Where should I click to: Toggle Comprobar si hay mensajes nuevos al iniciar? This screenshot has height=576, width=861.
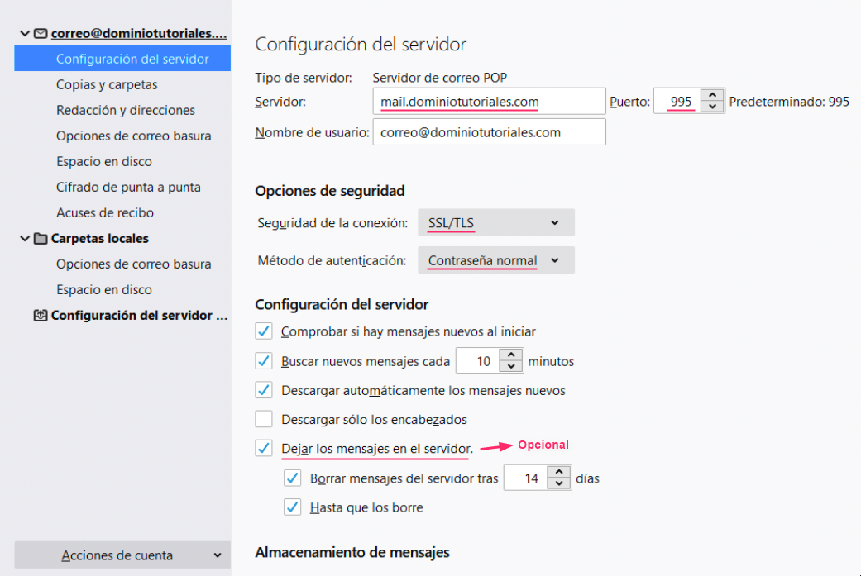pyautogui.click(x=264, y=331)
